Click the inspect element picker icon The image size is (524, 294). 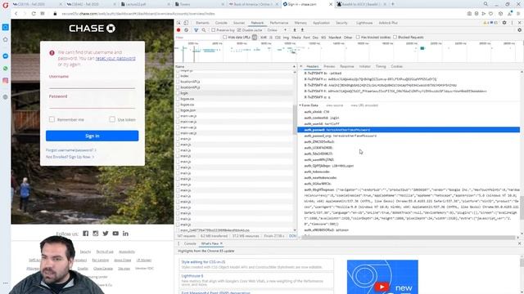click(x=178, y=23)
